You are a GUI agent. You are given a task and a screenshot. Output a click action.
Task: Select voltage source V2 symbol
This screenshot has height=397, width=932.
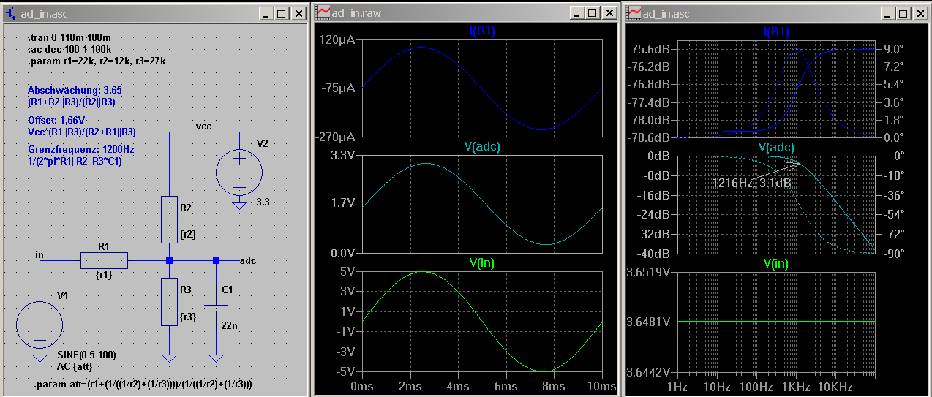tap(239, 173)
